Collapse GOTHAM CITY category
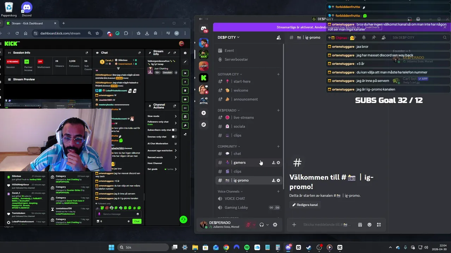The width and height of the screenshot is (451, 253). (x=230, y=74)
